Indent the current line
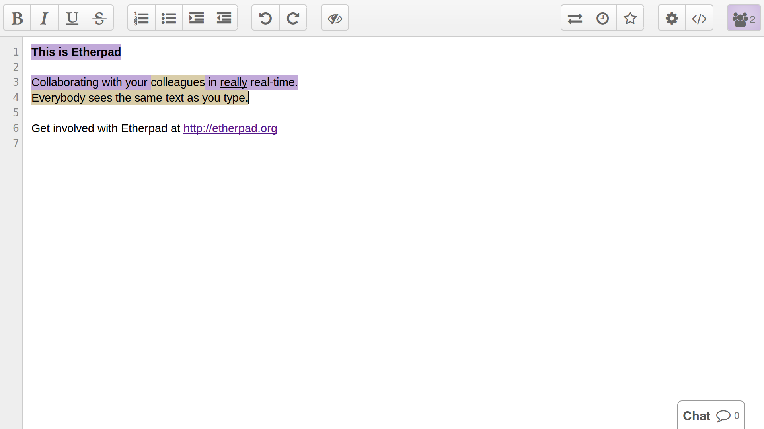 click(x=196, y=18)
